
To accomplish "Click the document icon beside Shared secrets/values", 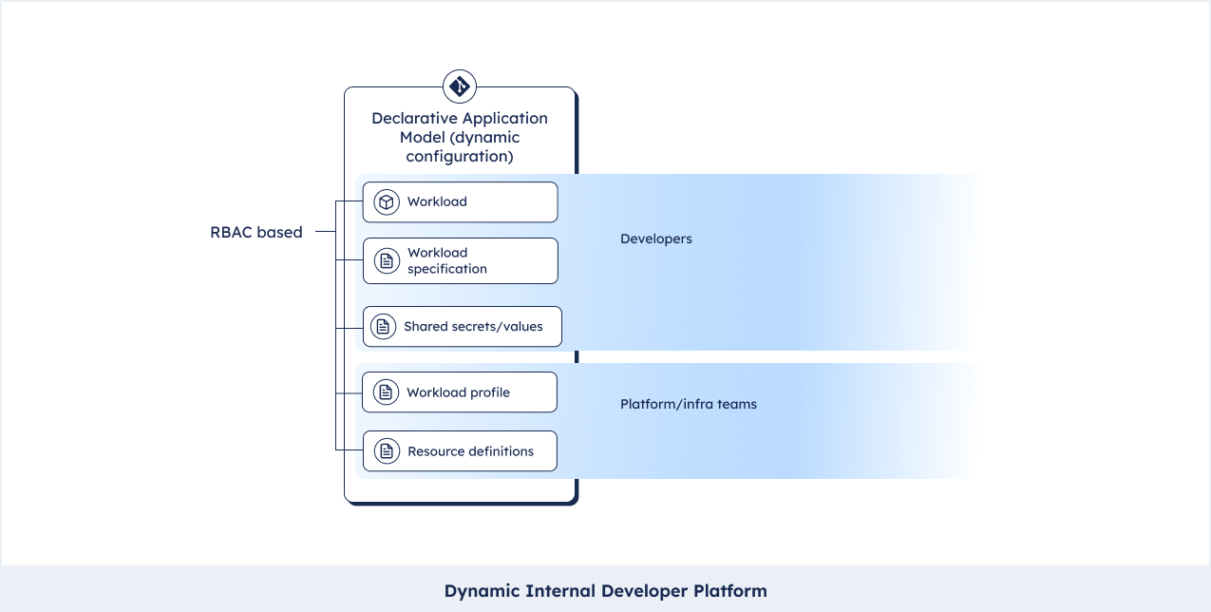I will pos(383,326).
